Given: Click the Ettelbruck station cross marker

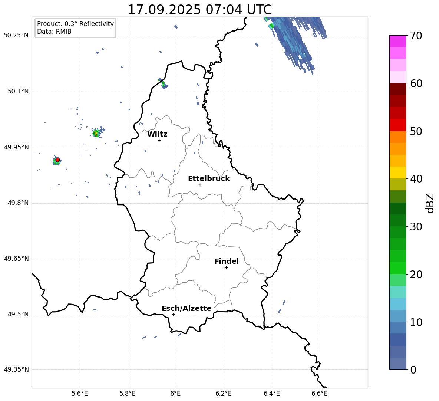Looking at the screenshot, I should 200,185.
